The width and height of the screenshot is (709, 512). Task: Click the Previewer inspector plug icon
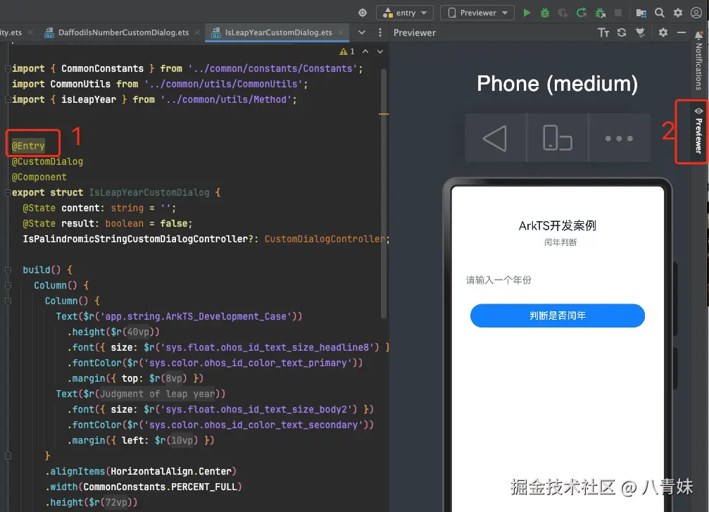click(640, 32)
